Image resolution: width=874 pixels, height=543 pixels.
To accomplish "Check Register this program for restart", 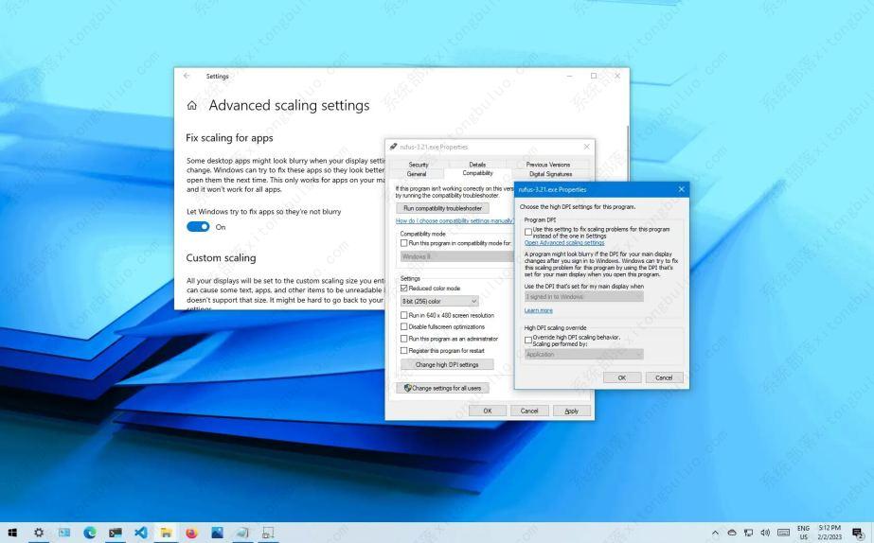I will (404, 351).
